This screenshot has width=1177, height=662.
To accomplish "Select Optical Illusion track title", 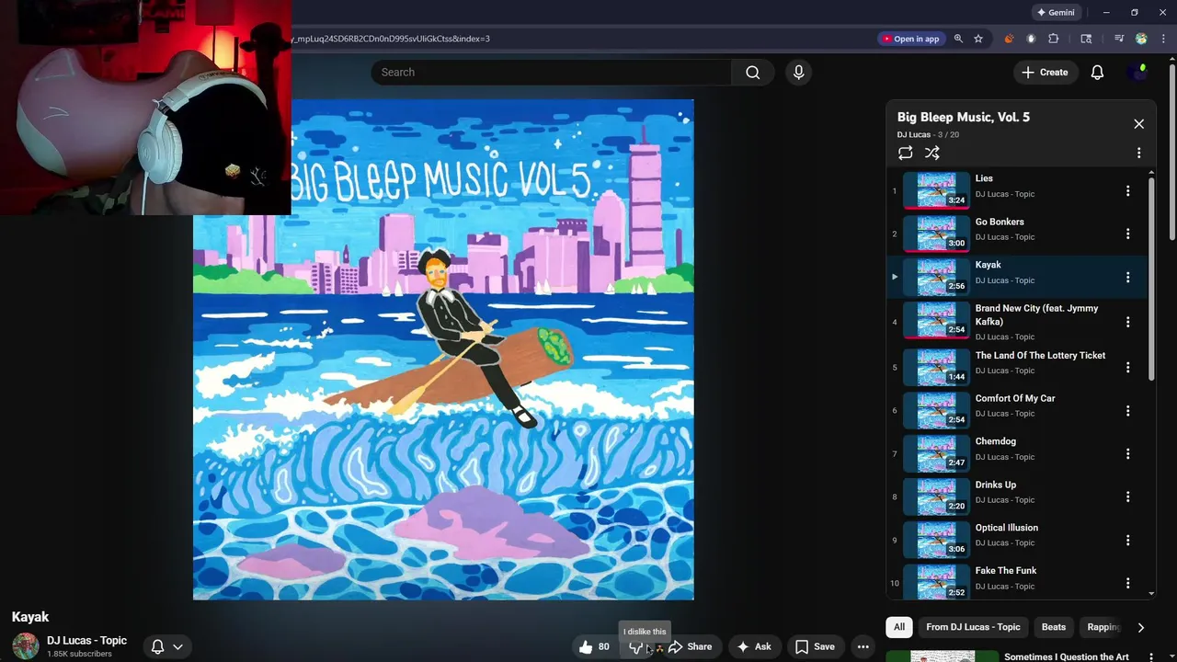I will coord(1007,528).
